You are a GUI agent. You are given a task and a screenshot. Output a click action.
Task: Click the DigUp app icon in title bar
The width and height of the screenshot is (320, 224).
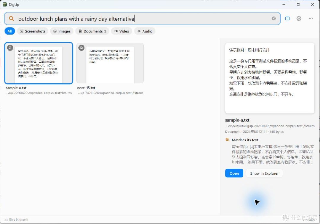[5, 4]
